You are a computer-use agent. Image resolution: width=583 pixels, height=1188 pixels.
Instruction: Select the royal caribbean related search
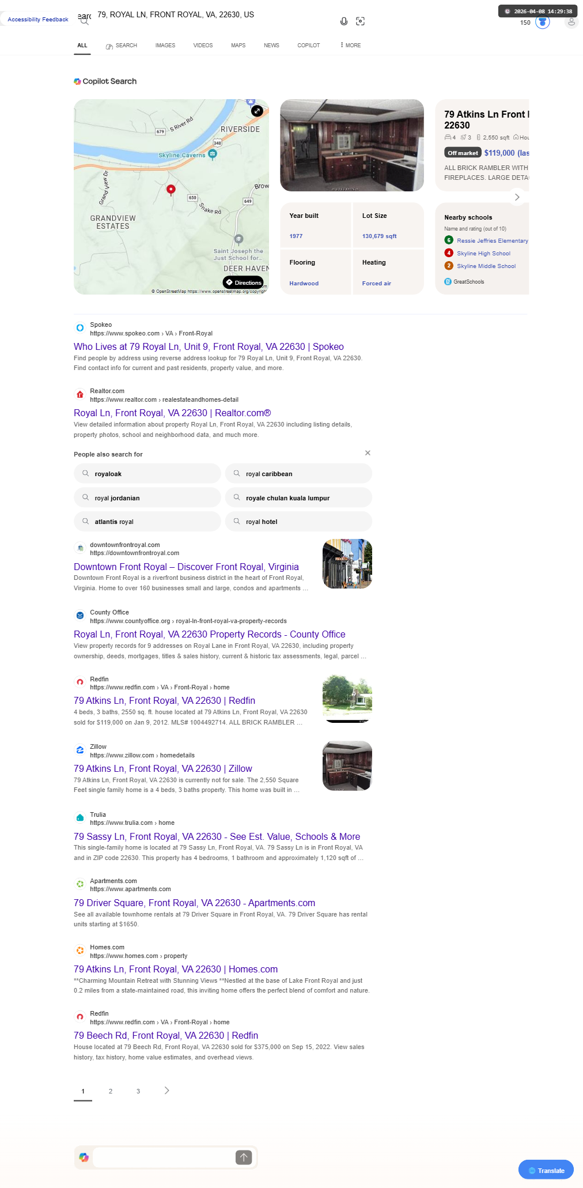pyautogui.click(x=298, y=473)
